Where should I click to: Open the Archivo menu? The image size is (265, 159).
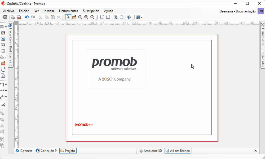(x=9, y=11)
